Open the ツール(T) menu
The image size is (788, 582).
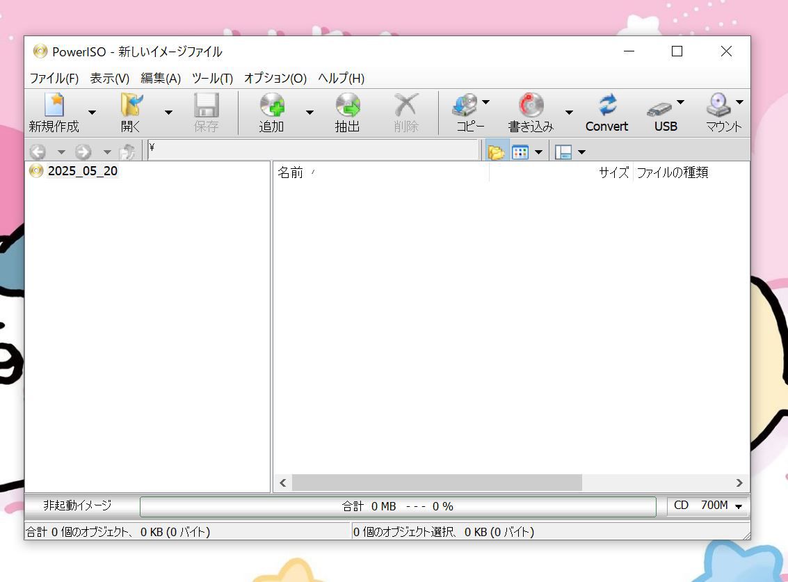[x=212, y=79]
